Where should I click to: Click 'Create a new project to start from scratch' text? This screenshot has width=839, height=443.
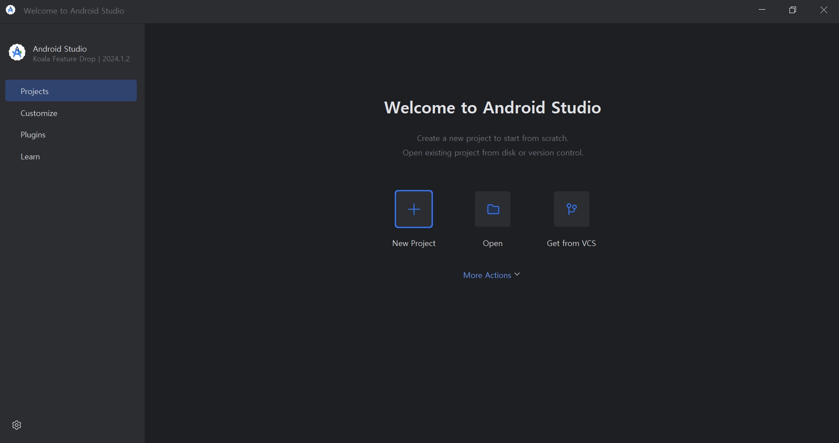(493, 138)
